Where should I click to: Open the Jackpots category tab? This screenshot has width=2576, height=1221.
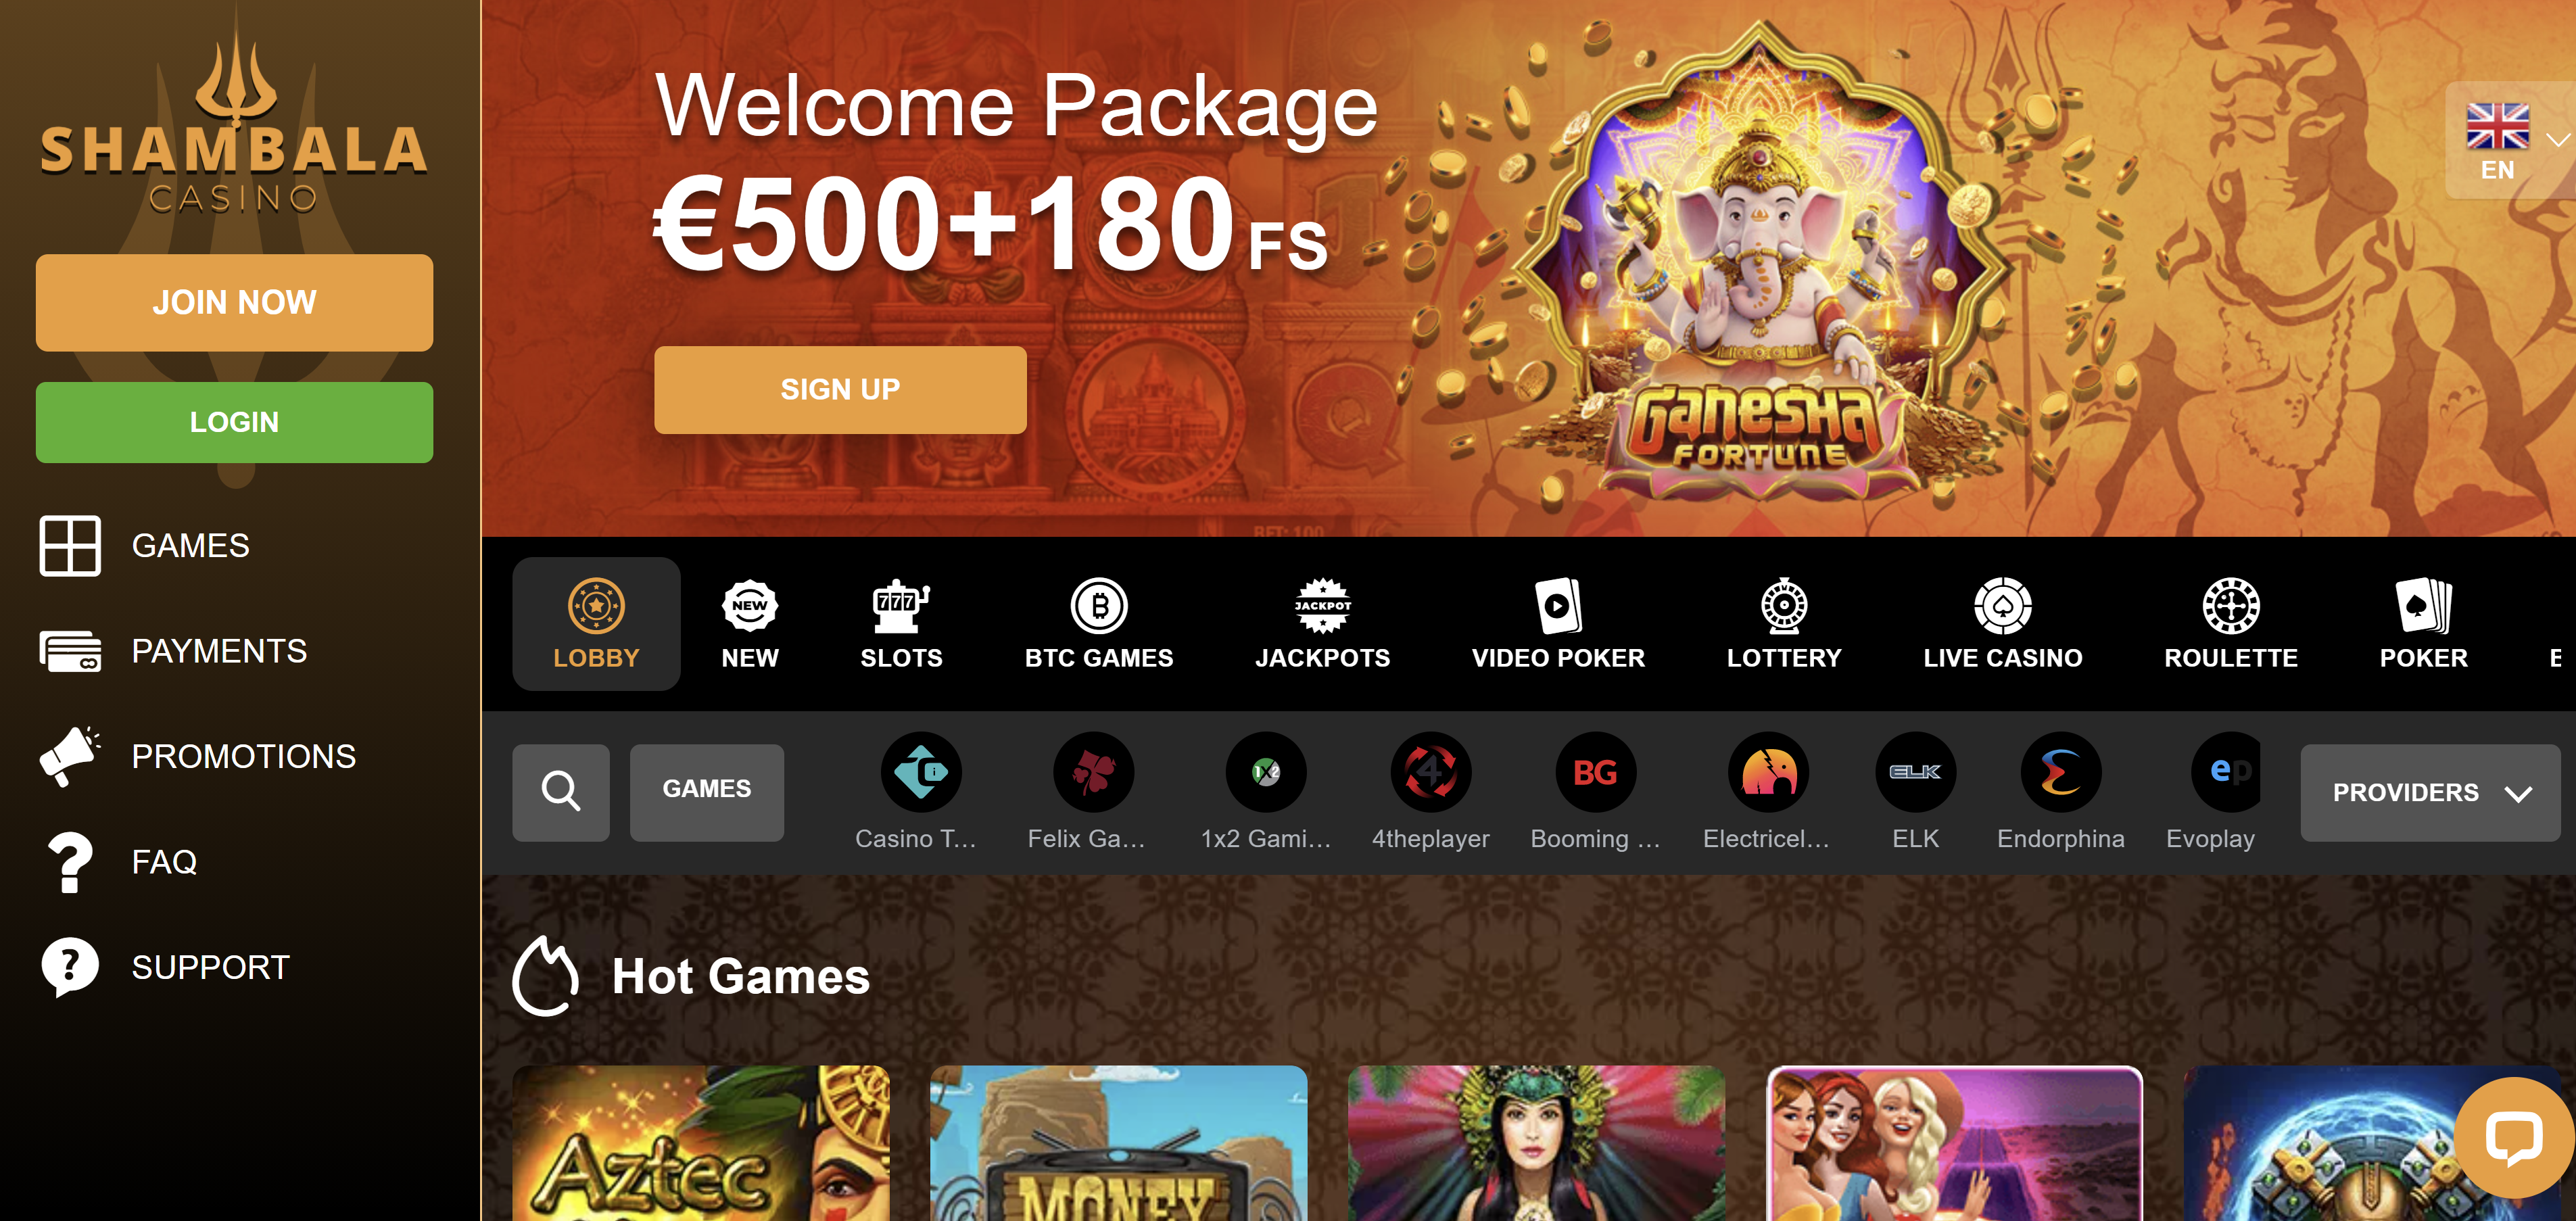1322,624
